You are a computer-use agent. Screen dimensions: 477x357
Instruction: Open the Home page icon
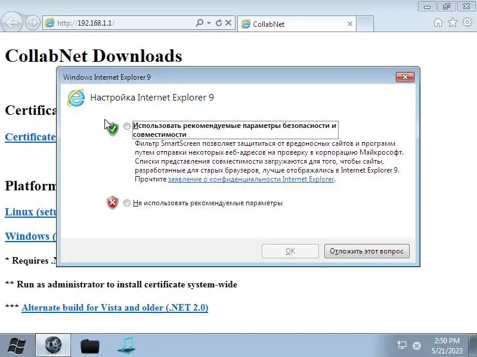(438, 22)
